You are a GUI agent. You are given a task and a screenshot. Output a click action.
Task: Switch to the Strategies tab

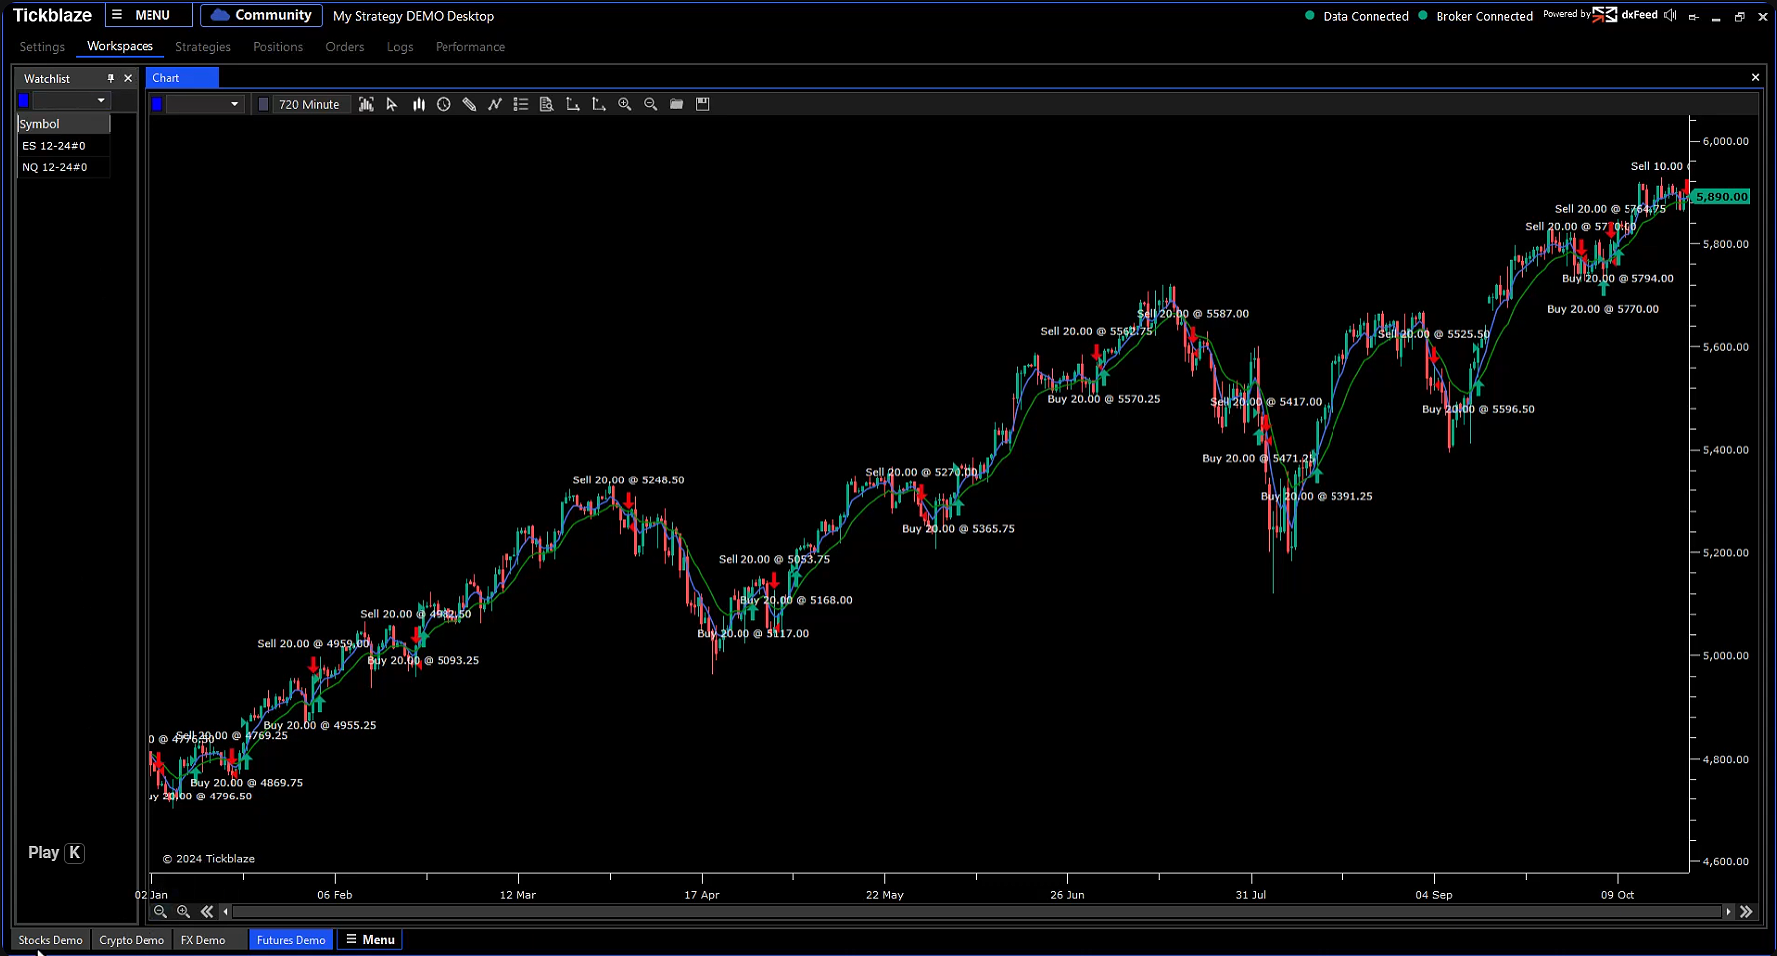[203, 47]
